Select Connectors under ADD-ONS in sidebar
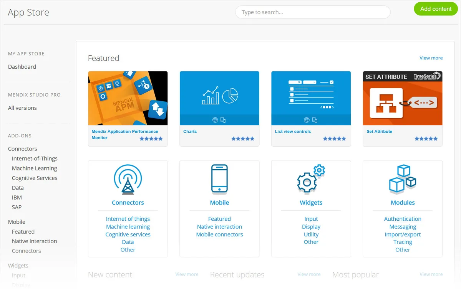 [23, 149]
